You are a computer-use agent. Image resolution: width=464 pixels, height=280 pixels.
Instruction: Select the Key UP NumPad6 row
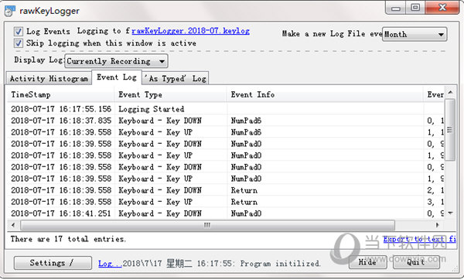pyautogui.click(x=226, y=132)
